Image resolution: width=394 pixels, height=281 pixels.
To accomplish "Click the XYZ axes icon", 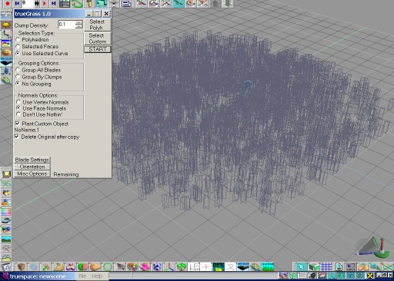I will tap(169, 266).
